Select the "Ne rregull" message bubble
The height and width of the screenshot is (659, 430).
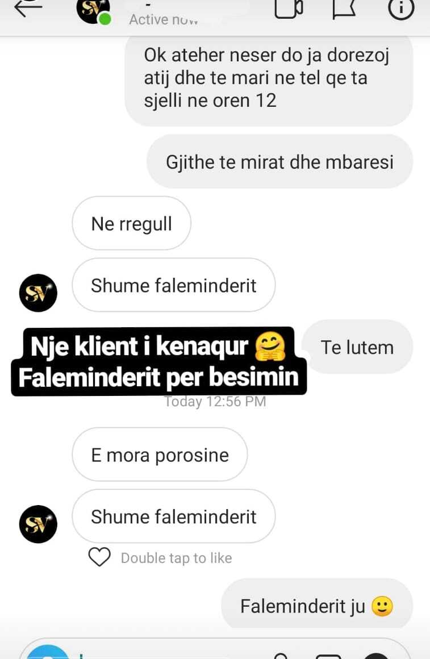(x=132, y=223)
